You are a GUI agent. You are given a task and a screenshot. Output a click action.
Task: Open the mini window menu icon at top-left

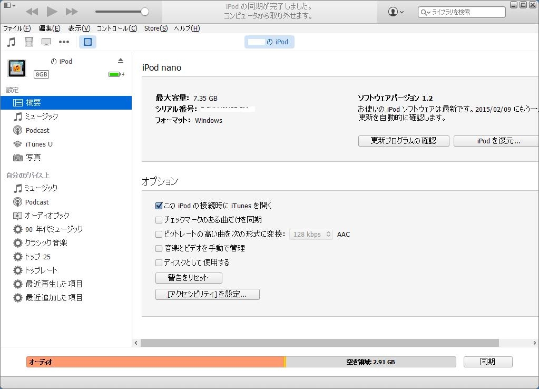click(9, 5)
